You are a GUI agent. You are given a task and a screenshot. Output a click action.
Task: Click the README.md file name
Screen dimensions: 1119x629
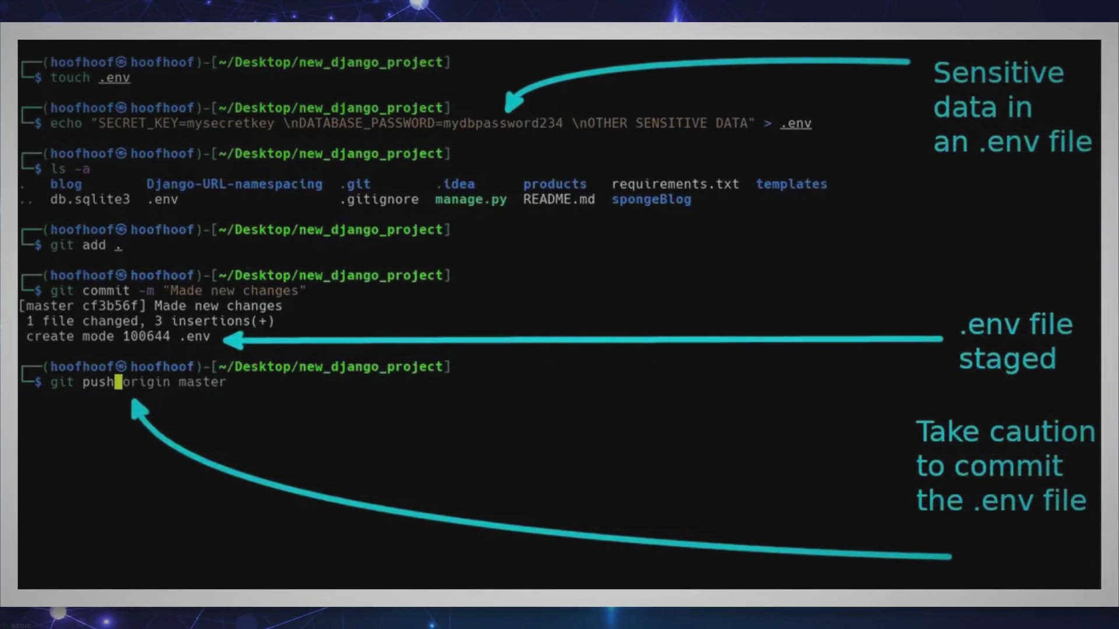click(559, 199)
